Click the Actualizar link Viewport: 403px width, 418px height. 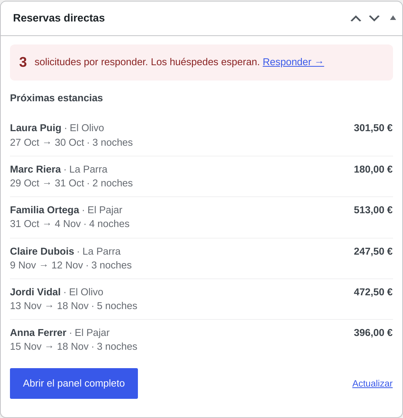372,383
